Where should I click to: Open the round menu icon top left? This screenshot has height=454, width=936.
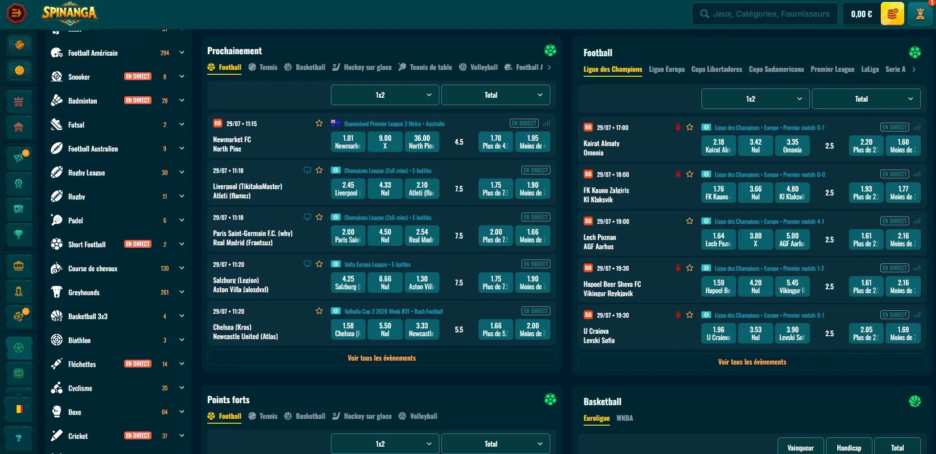tap(16, 14)
